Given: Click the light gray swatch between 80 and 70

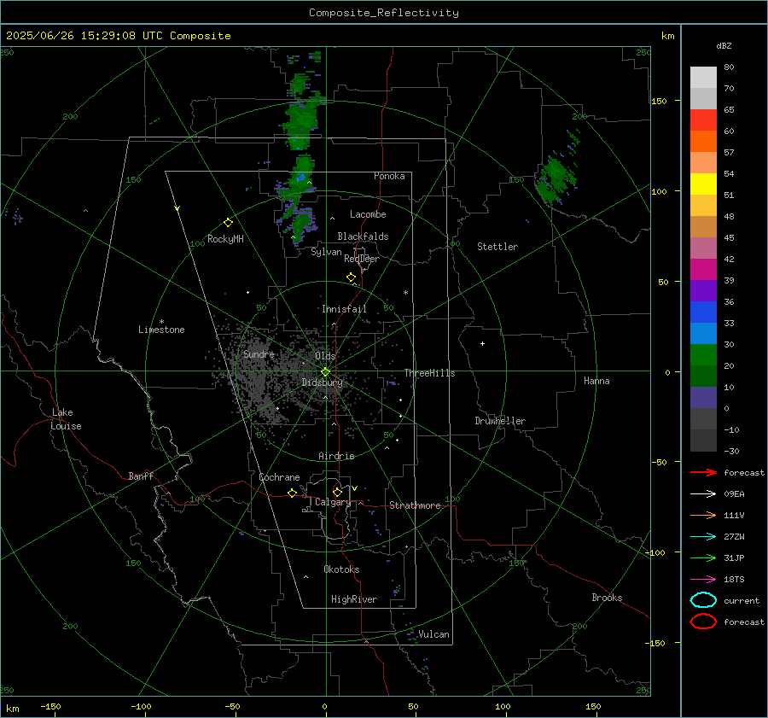Looking at the screenshot, I should [703, 78].
